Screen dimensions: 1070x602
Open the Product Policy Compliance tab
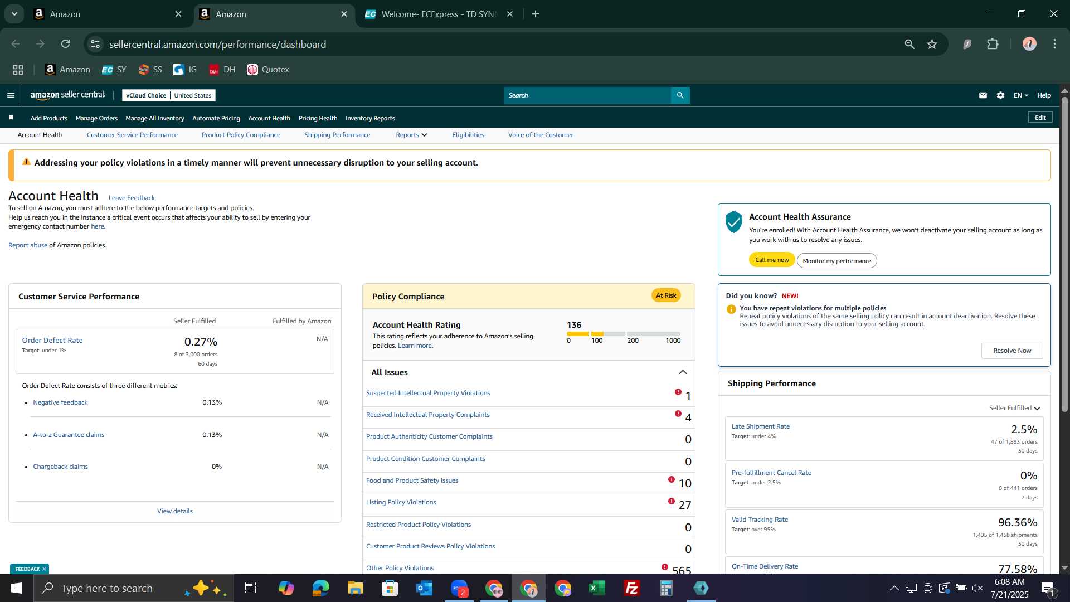click(x=241, y=135)
